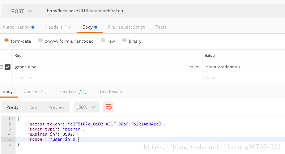Open the Pre-request Script tab
The height and width of the screenshot is (154, 285).
click(126, 27)
